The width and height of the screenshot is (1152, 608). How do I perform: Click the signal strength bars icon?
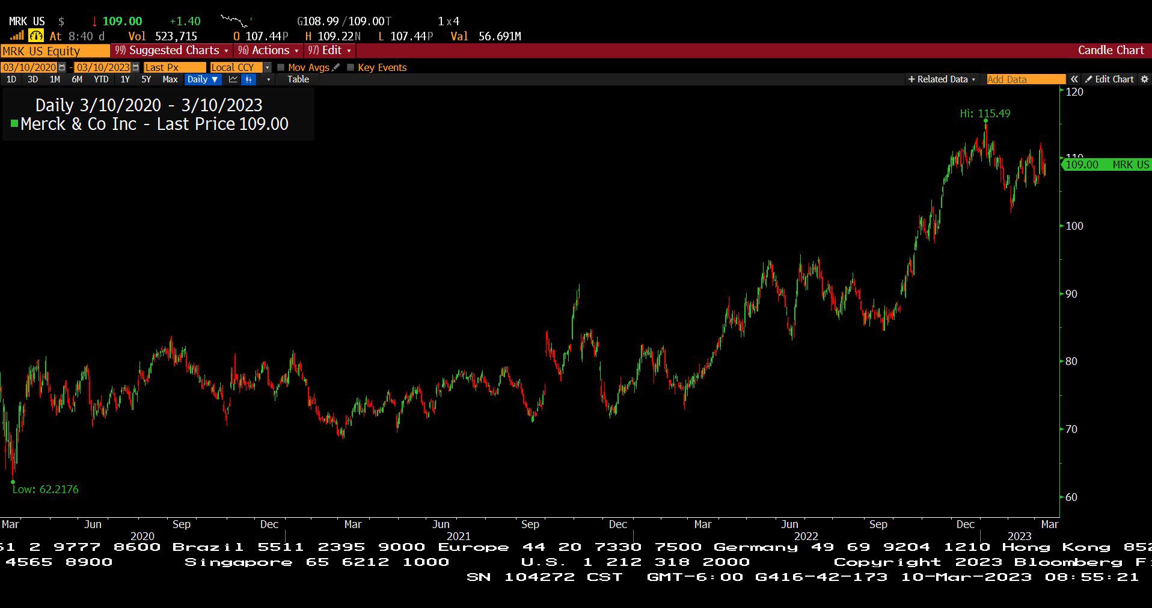17,36
